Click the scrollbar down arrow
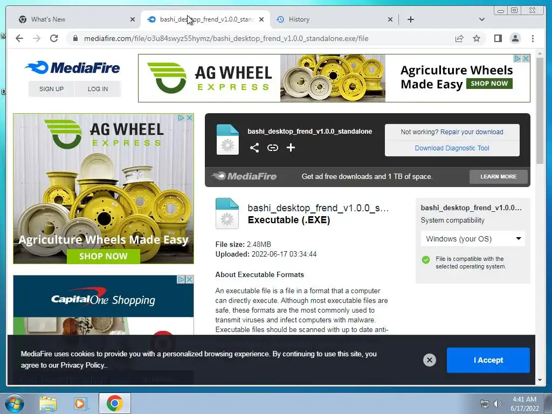 [x=540, y=380]
